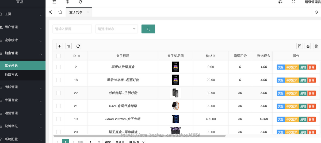Open 低价尝鲜 prize image thumbnail

point(175,93)
